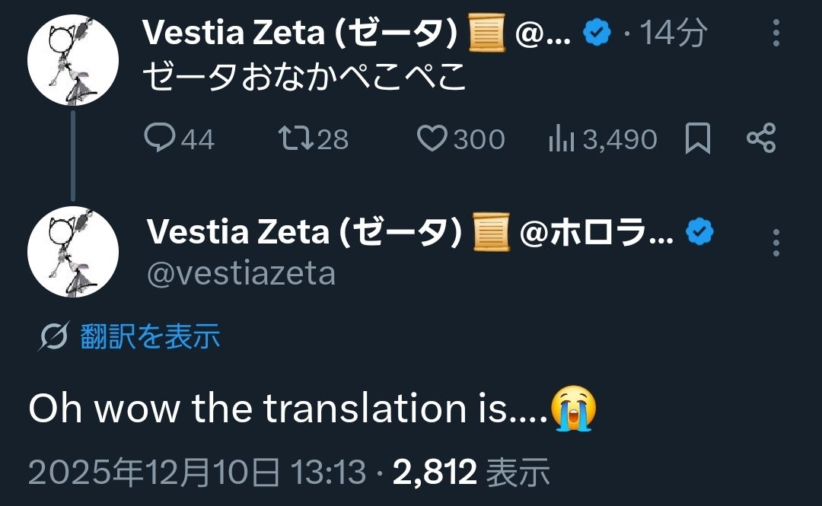Image resolution: width=822 pixels, height=506 pixels.
Task: Open the 2,812 表示 view count
Action: coord(471,473)
